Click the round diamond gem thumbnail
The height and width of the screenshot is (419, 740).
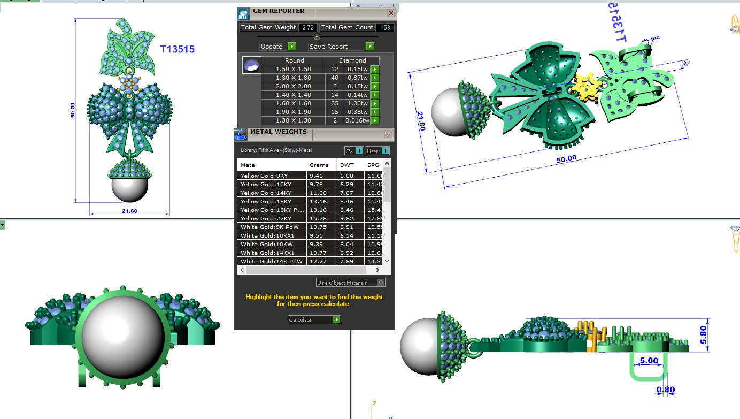click(251, 65)
